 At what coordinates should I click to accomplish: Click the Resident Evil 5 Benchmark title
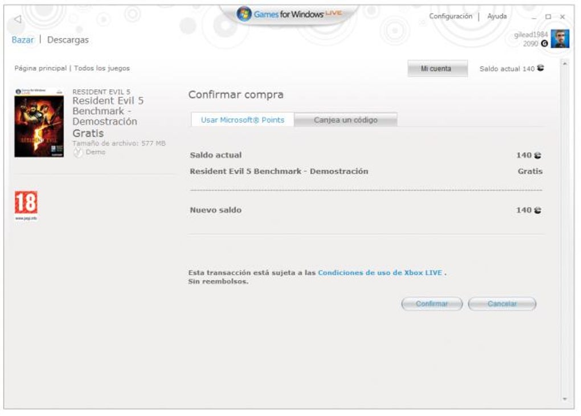click(108, 111)
